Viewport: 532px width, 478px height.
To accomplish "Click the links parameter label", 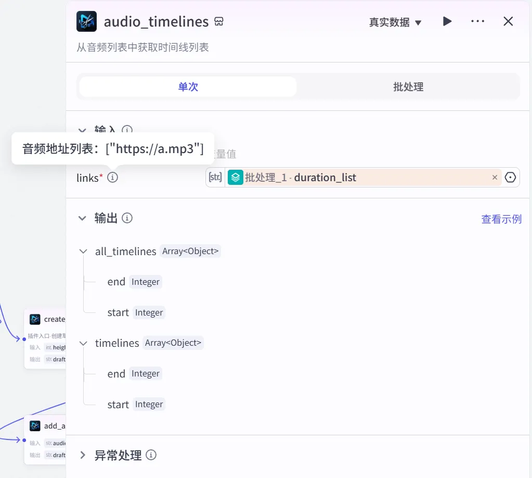I will (87, 178).
